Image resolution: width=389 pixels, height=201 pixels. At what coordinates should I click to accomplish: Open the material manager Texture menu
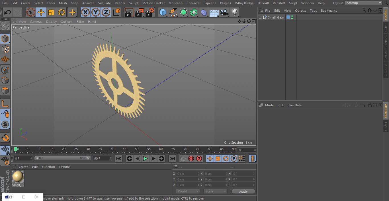coord(64,167)
